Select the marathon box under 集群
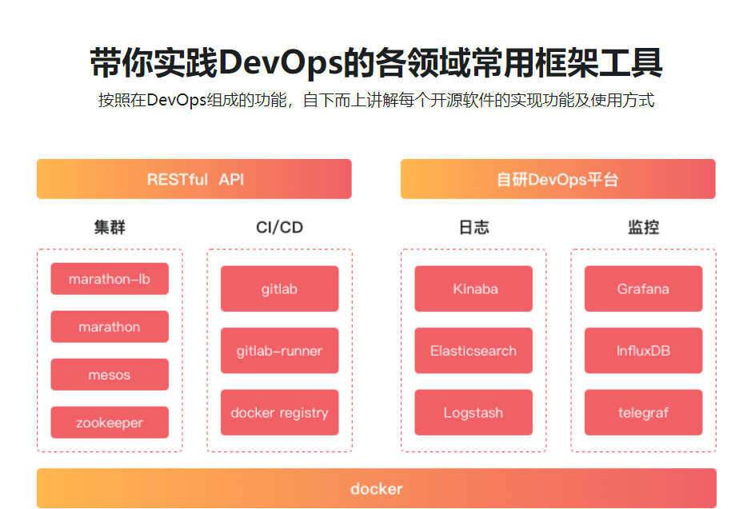747x509 pixels. [x=110, y=327]
